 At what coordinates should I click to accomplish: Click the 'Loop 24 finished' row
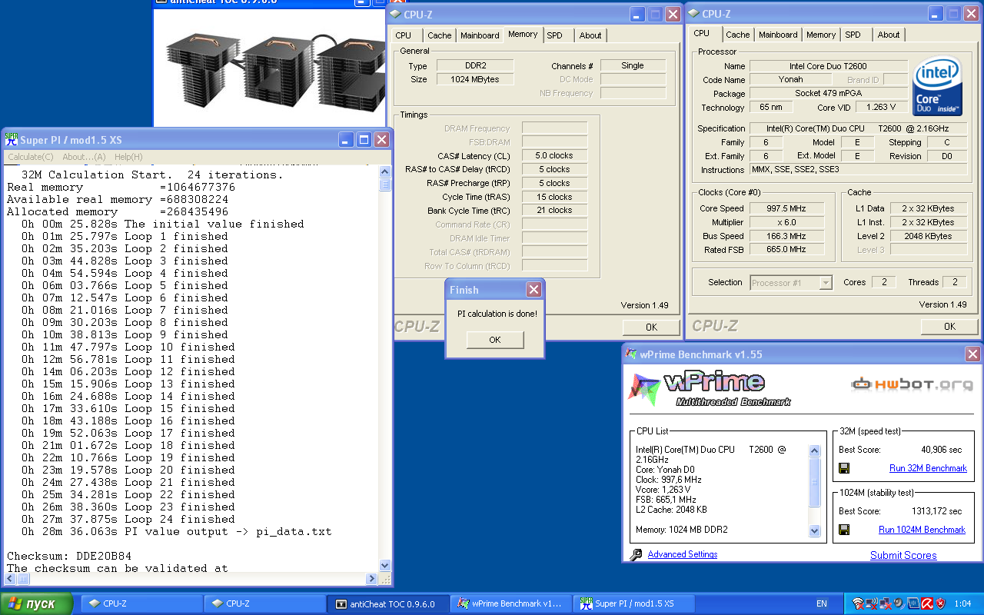(128, 519)
